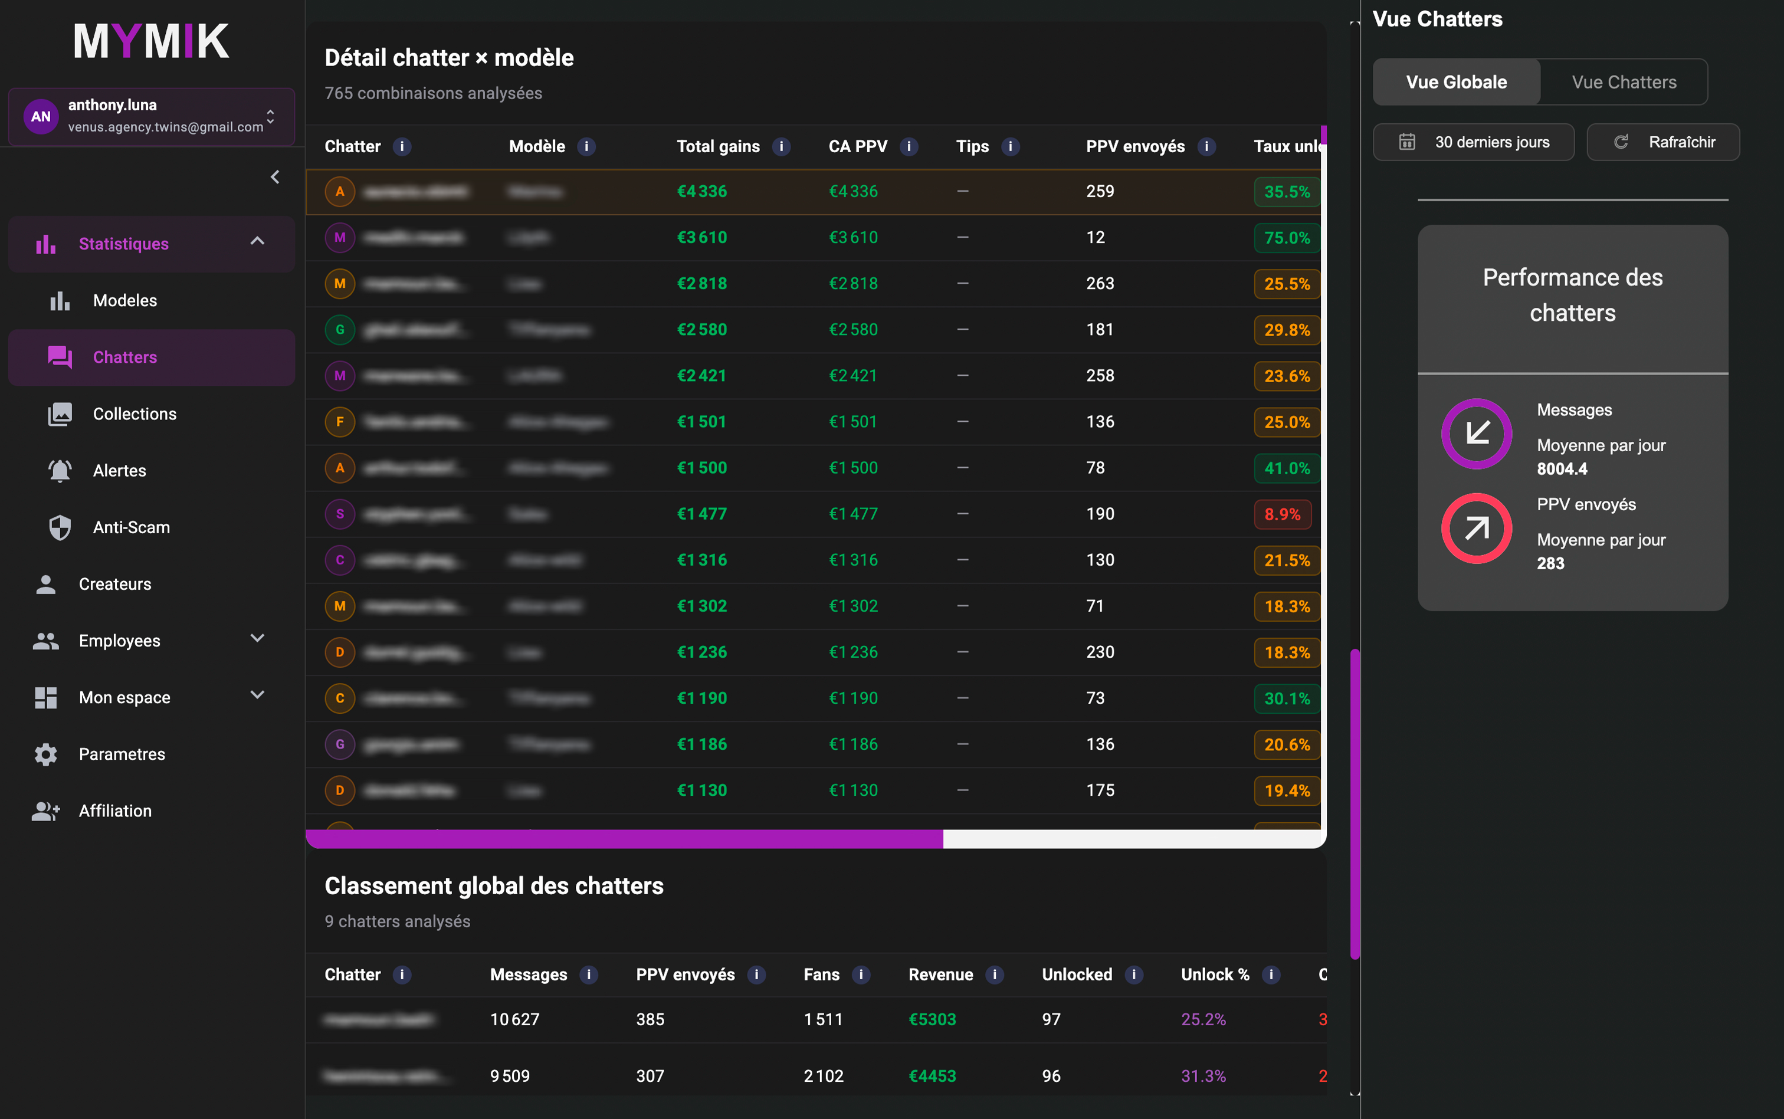1784x1119 pixels.
Task: Show info for the Modèle column
Action: pyautogui.click(x=586, y=146)
